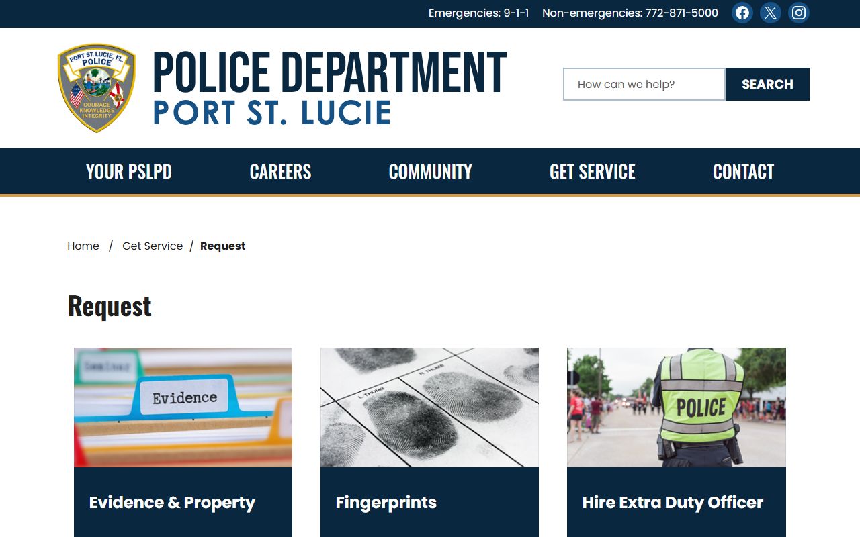
Task: Click the Port St. Lucie Police badge logo
Action: click(x=97, y=88)
